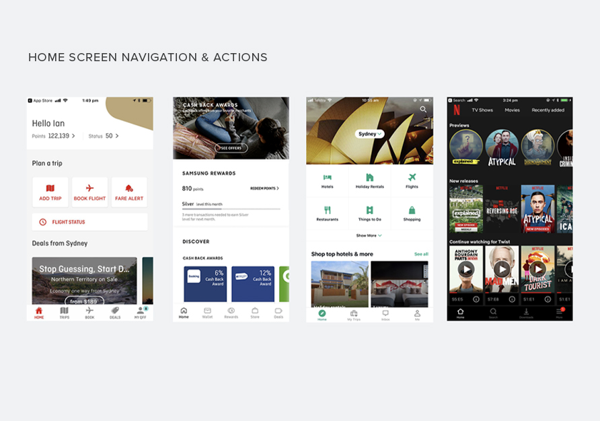The height and width of the screenshot is (421, 600).
Task: Show info for S5:E5 episode
Action: [x=476, y=299]
